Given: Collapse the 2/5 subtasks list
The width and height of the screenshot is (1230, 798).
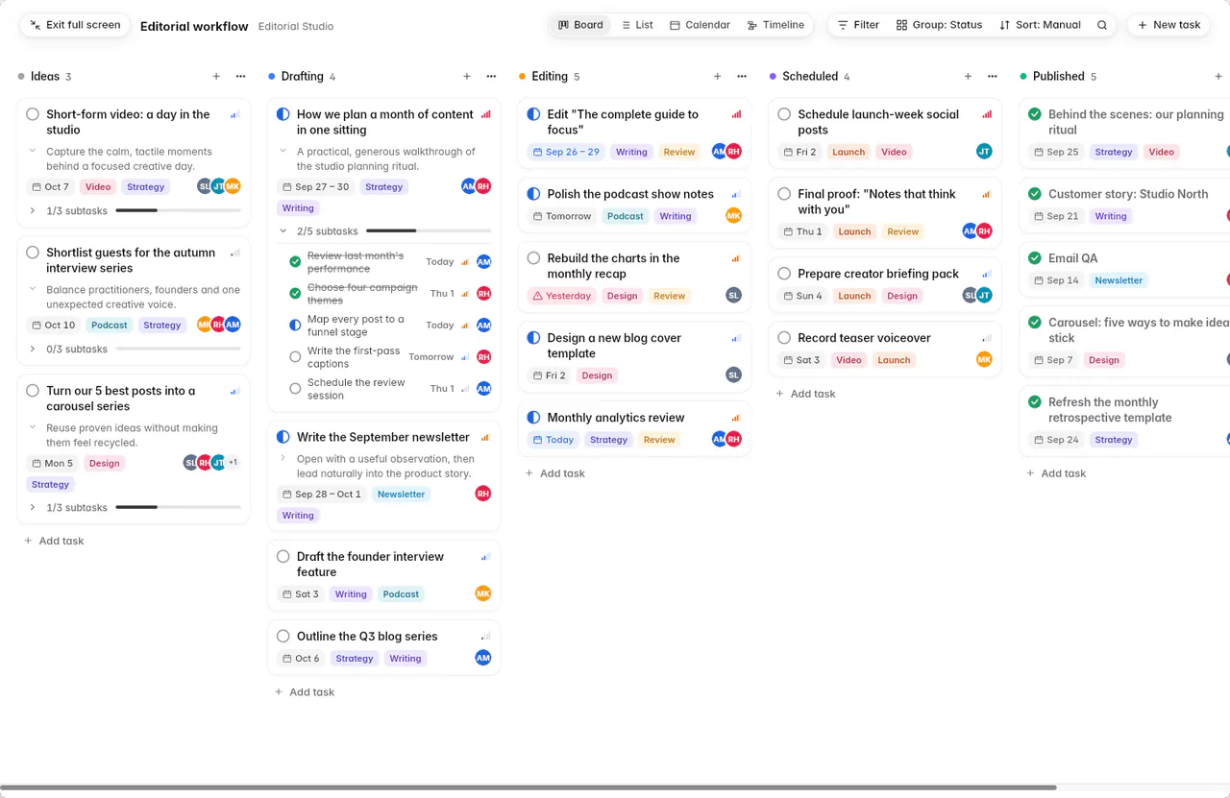Looking at the screenshot, I should click(x=283, y=231).
